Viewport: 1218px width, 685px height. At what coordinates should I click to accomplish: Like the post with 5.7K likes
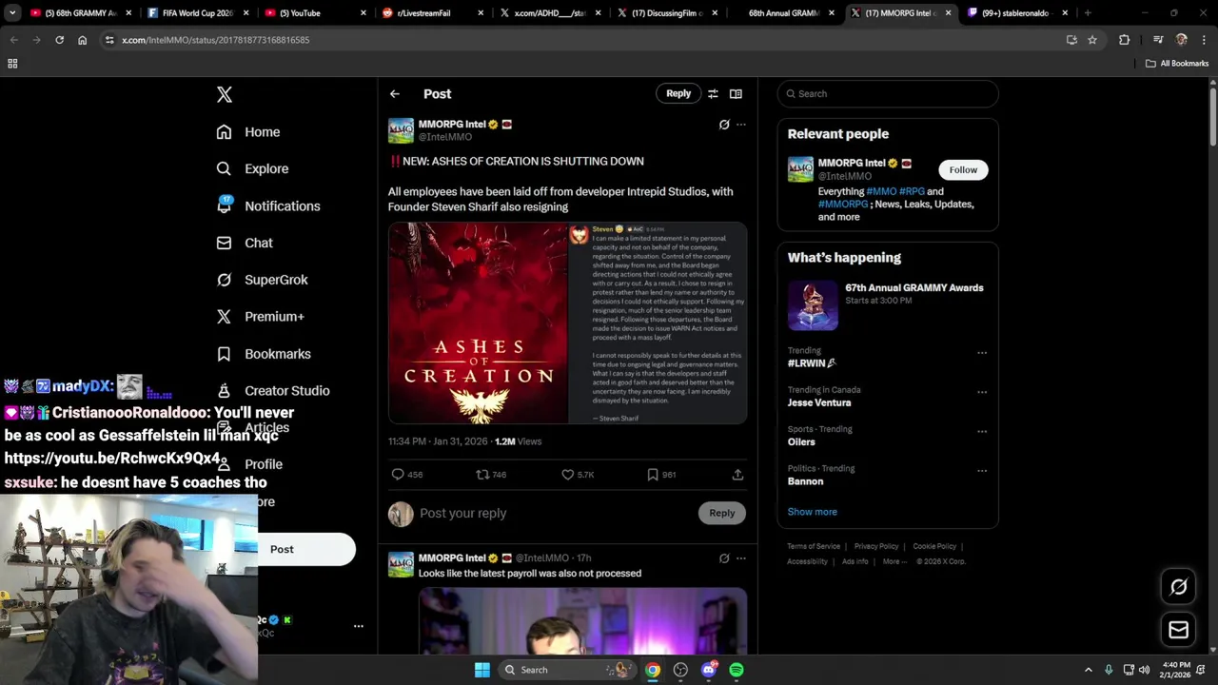[578, 474]
